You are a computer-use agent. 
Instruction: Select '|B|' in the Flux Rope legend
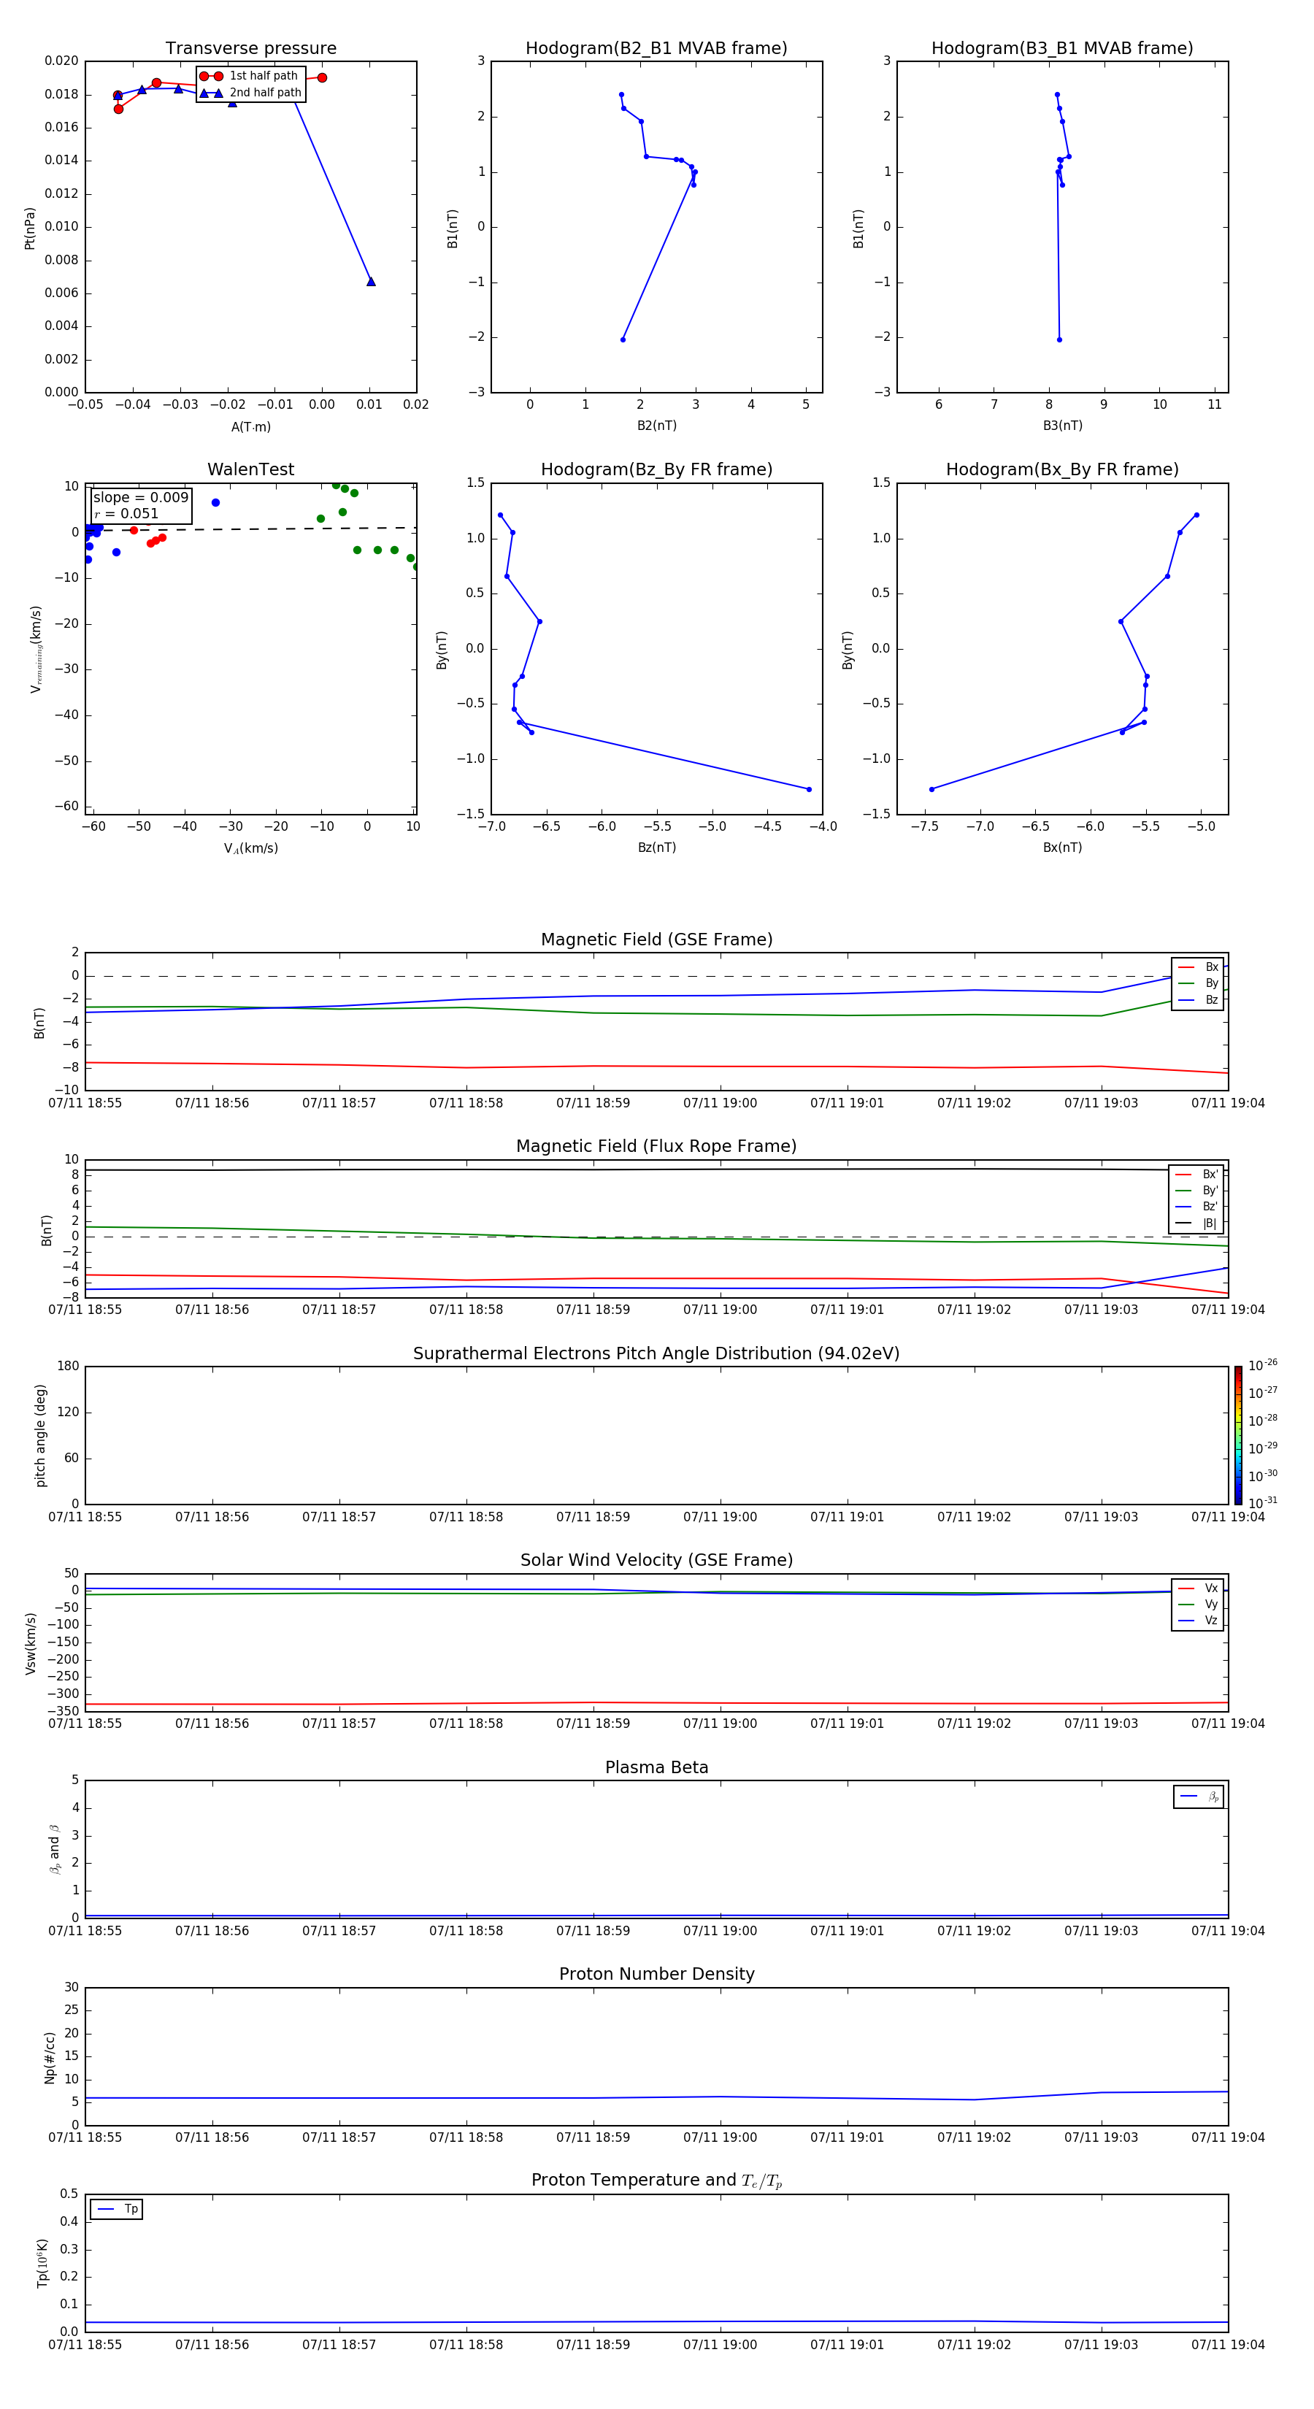click(1197, 1223)
